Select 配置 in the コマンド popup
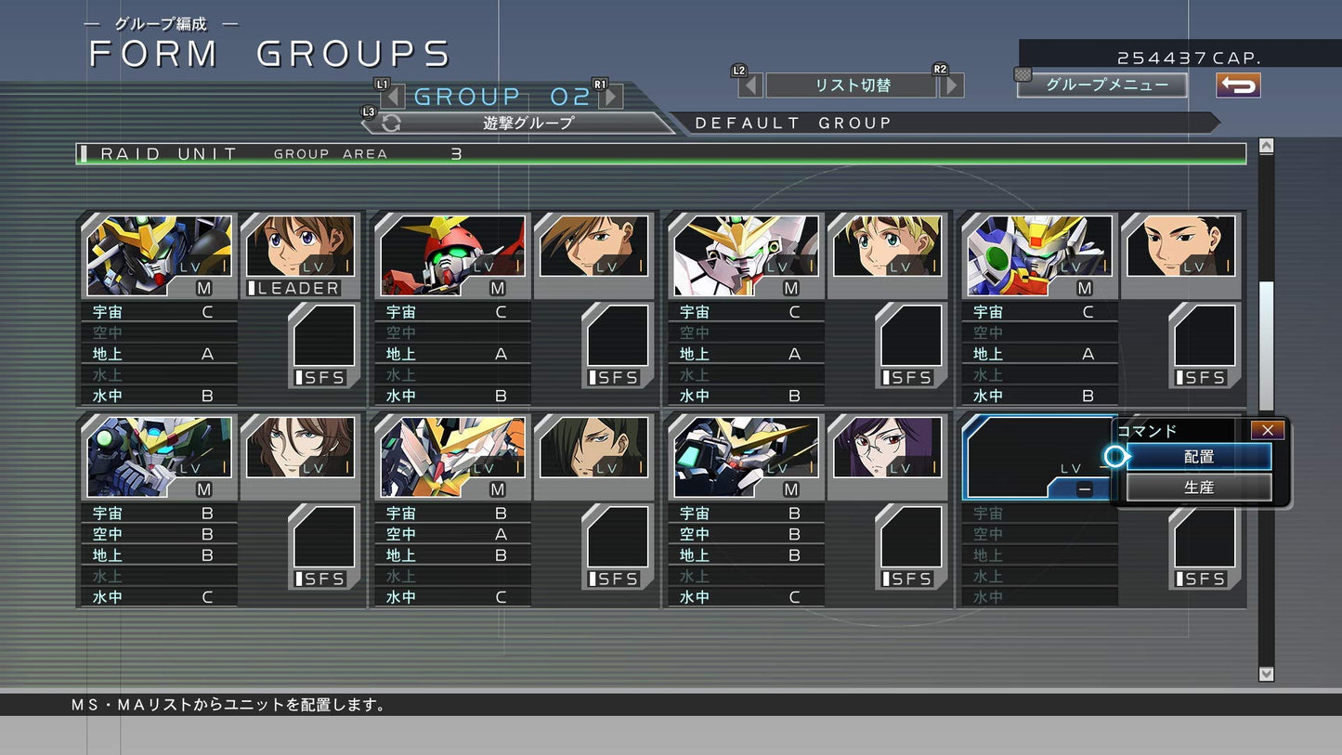 pyautogui.click(x=1201, y=456)
